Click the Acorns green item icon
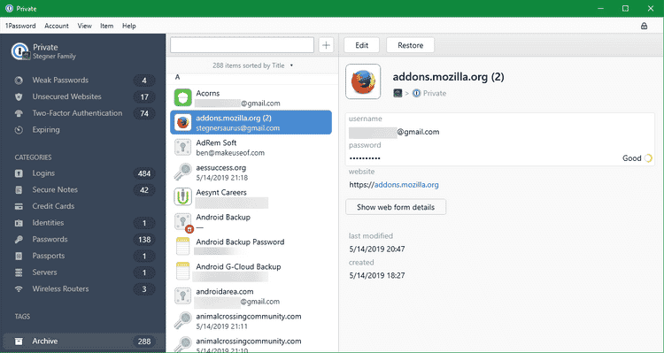 [183, 98]
